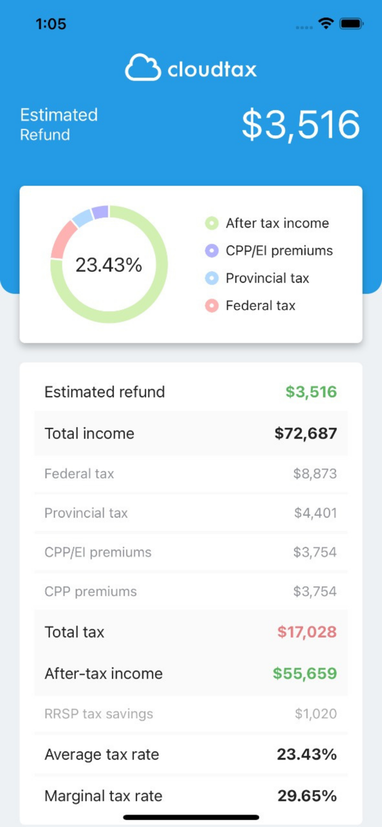Tap the home indicator bar at bottom
Viewport: 382px width, 827px height.
pos(191,817)
